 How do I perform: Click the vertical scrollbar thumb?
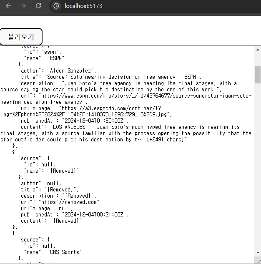(258, 75)
